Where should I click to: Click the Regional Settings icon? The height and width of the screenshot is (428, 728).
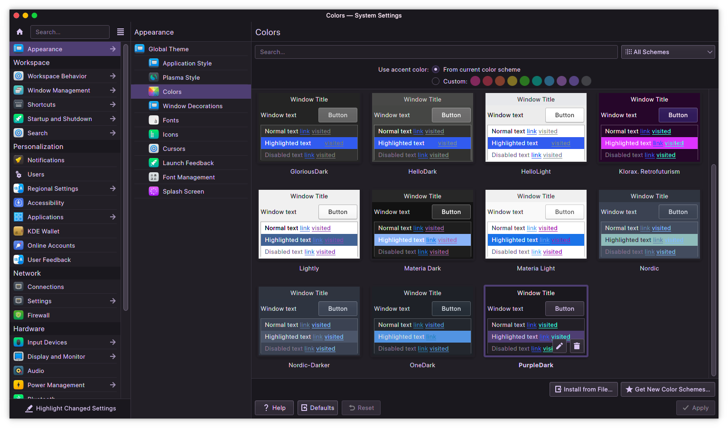[x=19, y=188]
